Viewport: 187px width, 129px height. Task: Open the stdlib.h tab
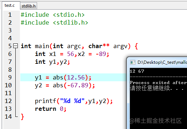28,6
